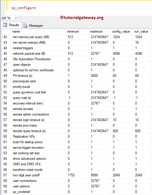Click the 'open objects' cell
This screenshot has height=195, width=152.
38,65
